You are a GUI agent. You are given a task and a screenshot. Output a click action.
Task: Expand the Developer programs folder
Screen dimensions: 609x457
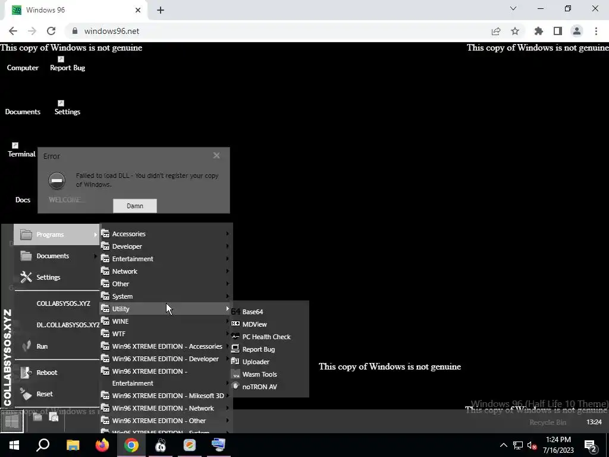tap(166, 246)
